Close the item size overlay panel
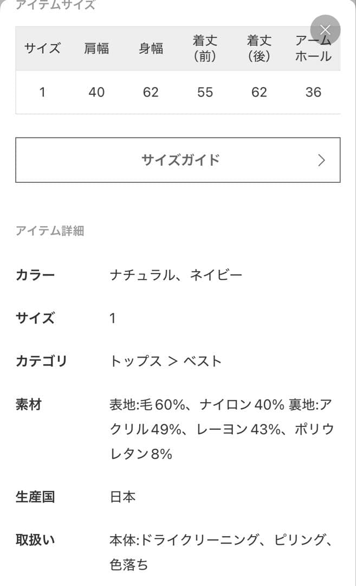 point(325,30)
